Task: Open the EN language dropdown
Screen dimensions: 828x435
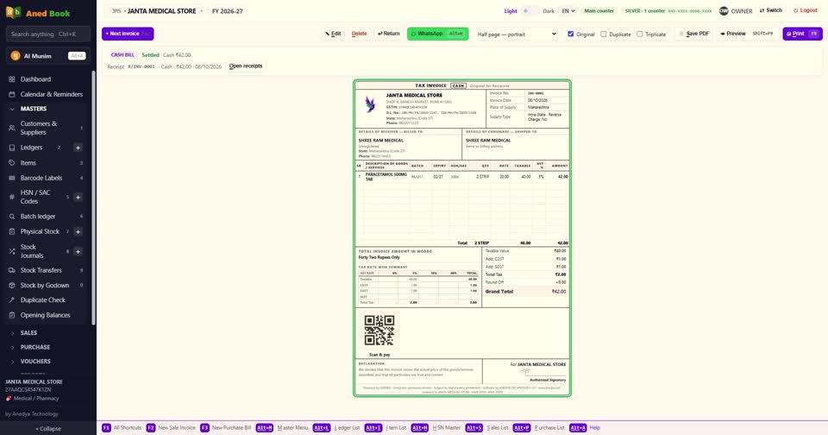Action: click(x=568, y=10)
